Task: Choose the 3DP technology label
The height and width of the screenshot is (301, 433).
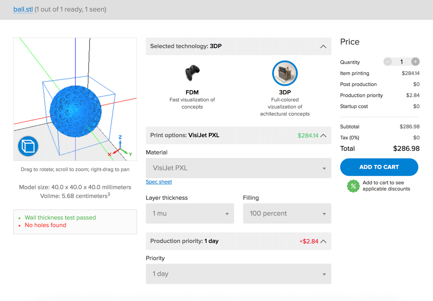Action: [x=284, y=92]
